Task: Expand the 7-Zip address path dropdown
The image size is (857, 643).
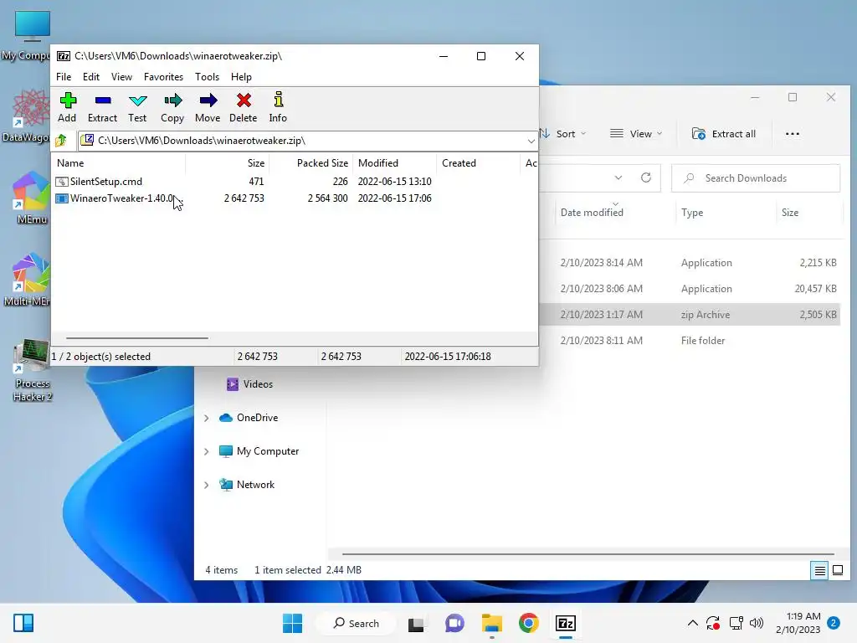Action: [x=531, y=141]
